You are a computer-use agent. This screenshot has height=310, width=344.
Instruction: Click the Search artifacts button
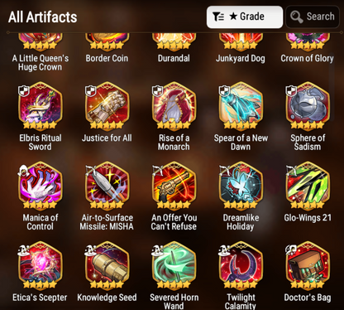(313, 17)
